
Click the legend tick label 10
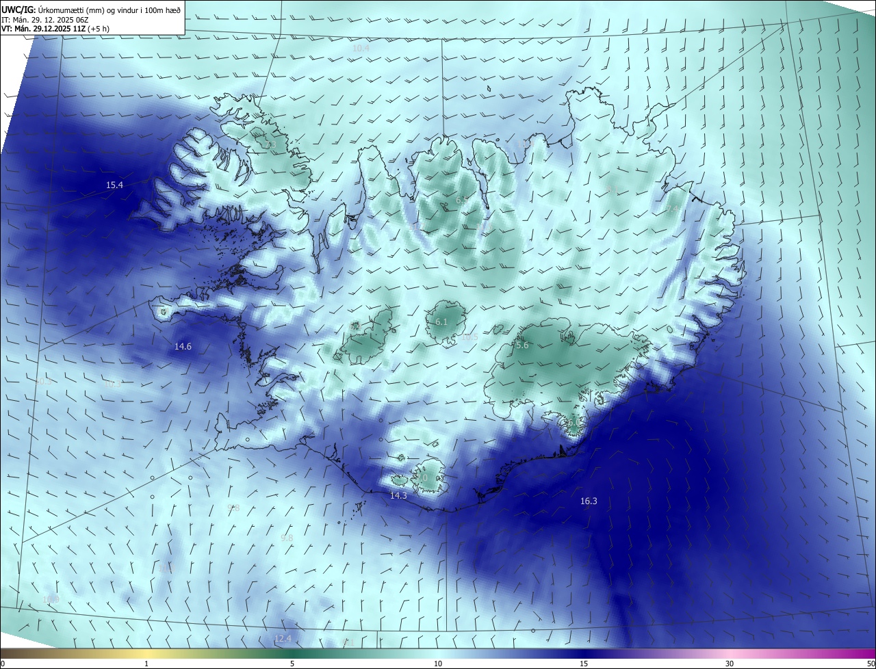click(438, 664)
